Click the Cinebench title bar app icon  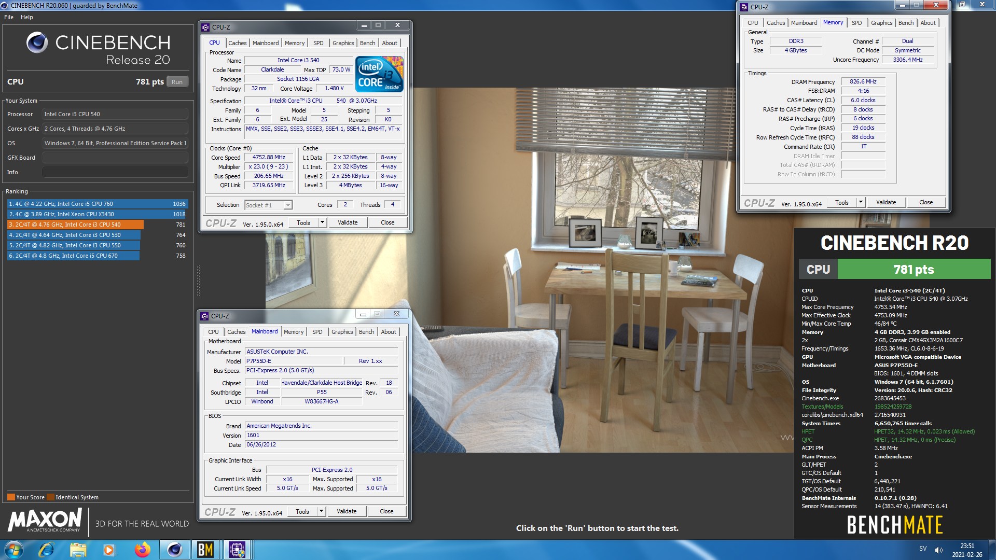coord(5,6)
